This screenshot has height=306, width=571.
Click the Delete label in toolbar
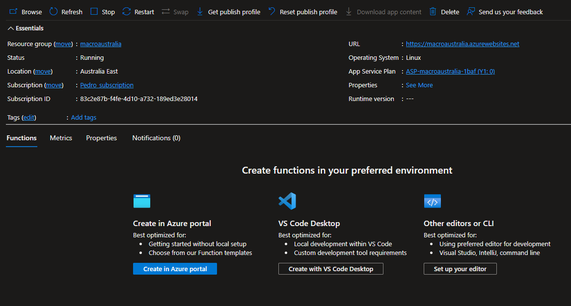450,12
